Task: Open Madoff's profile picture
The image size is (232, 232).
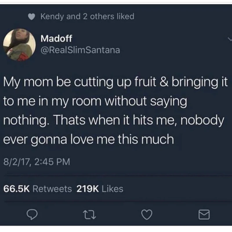Action: 19,45
